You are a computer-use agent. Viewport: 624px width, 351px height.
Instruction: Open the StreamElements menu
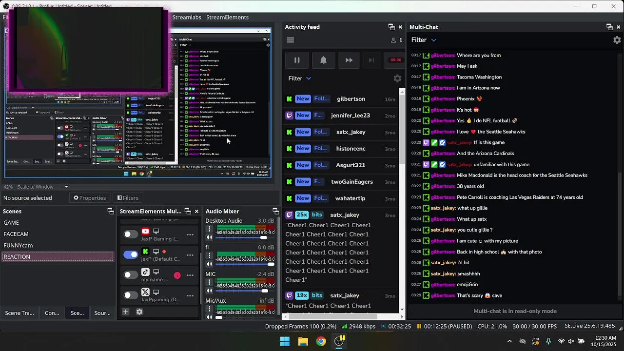[227, 17]
